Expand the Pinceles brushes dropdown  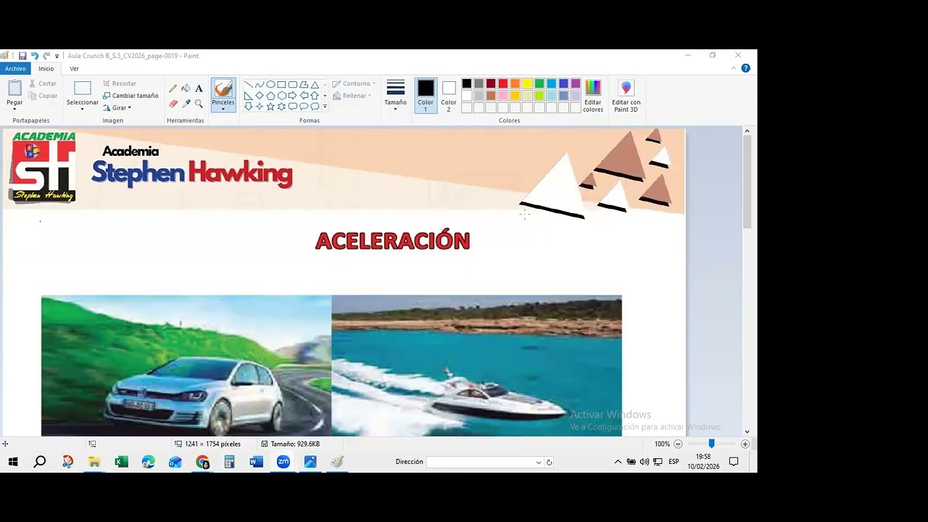[x=223, y=109]
